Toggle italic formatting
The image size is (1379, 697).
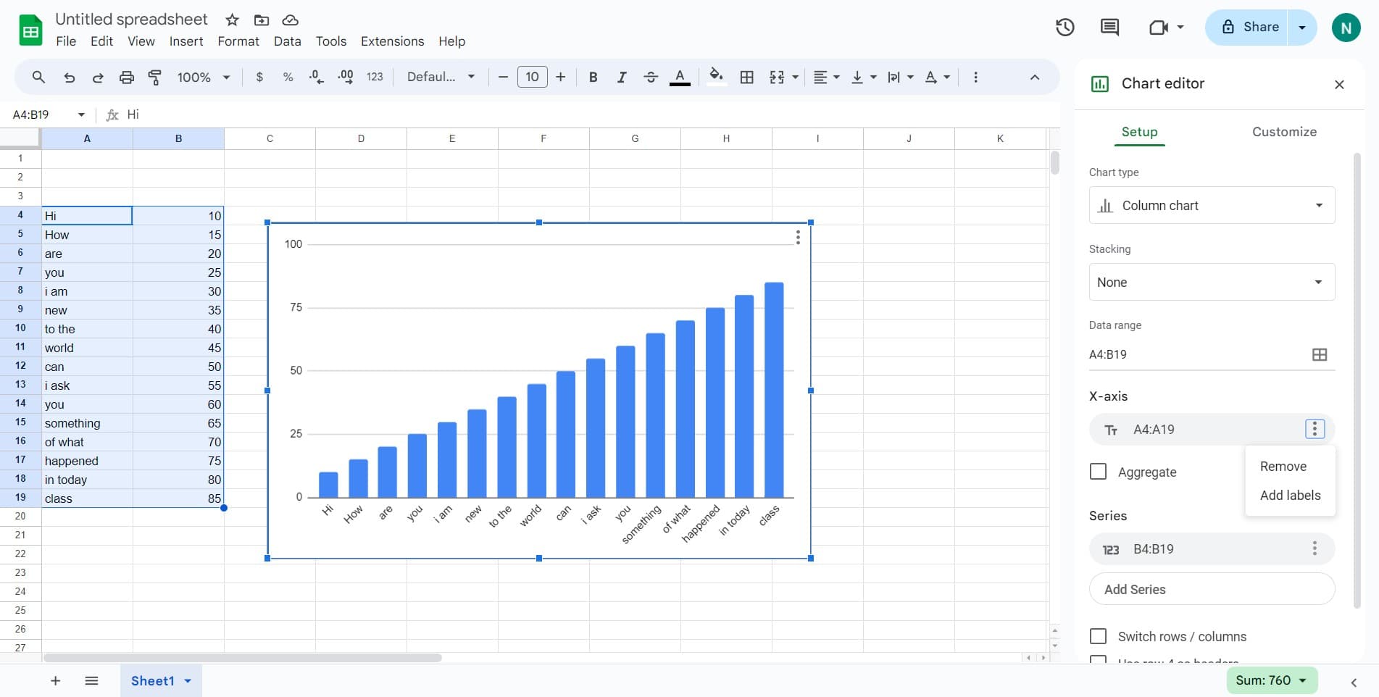coord(621,78)
